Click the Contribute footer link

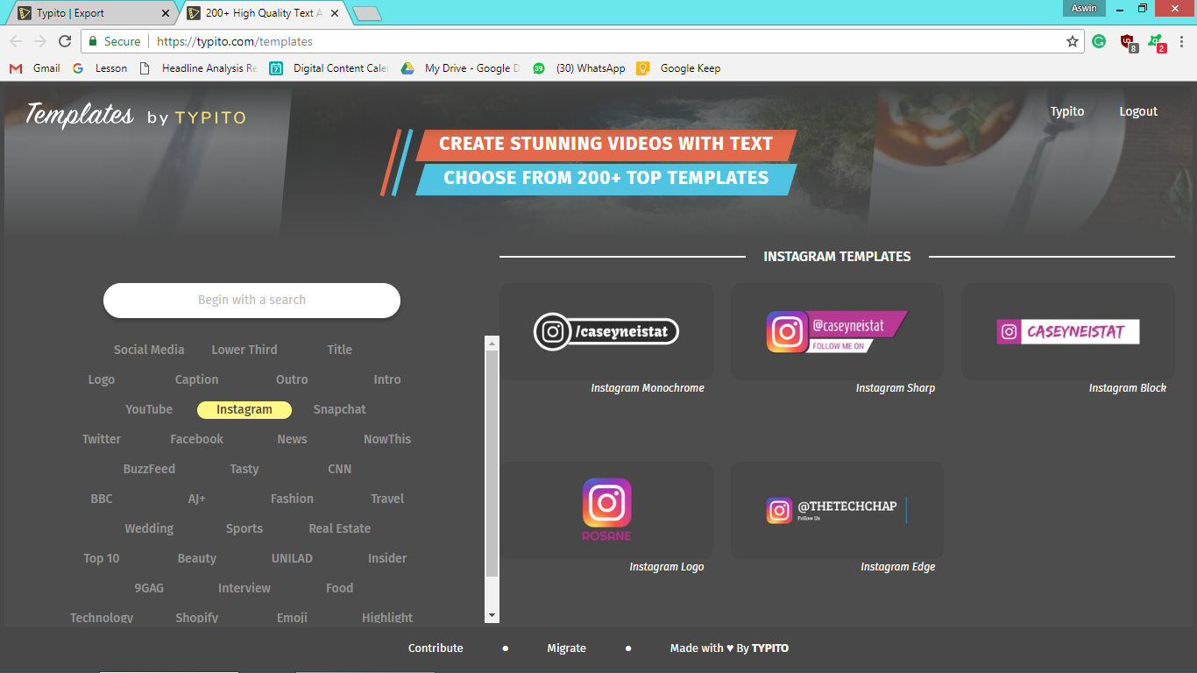coord(436,648)
